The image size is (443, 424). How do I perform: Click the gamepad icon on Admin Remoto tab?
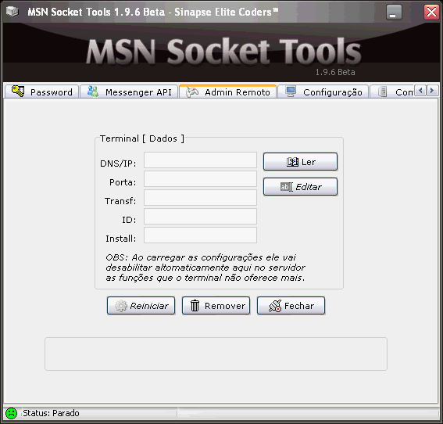point(192,92)
